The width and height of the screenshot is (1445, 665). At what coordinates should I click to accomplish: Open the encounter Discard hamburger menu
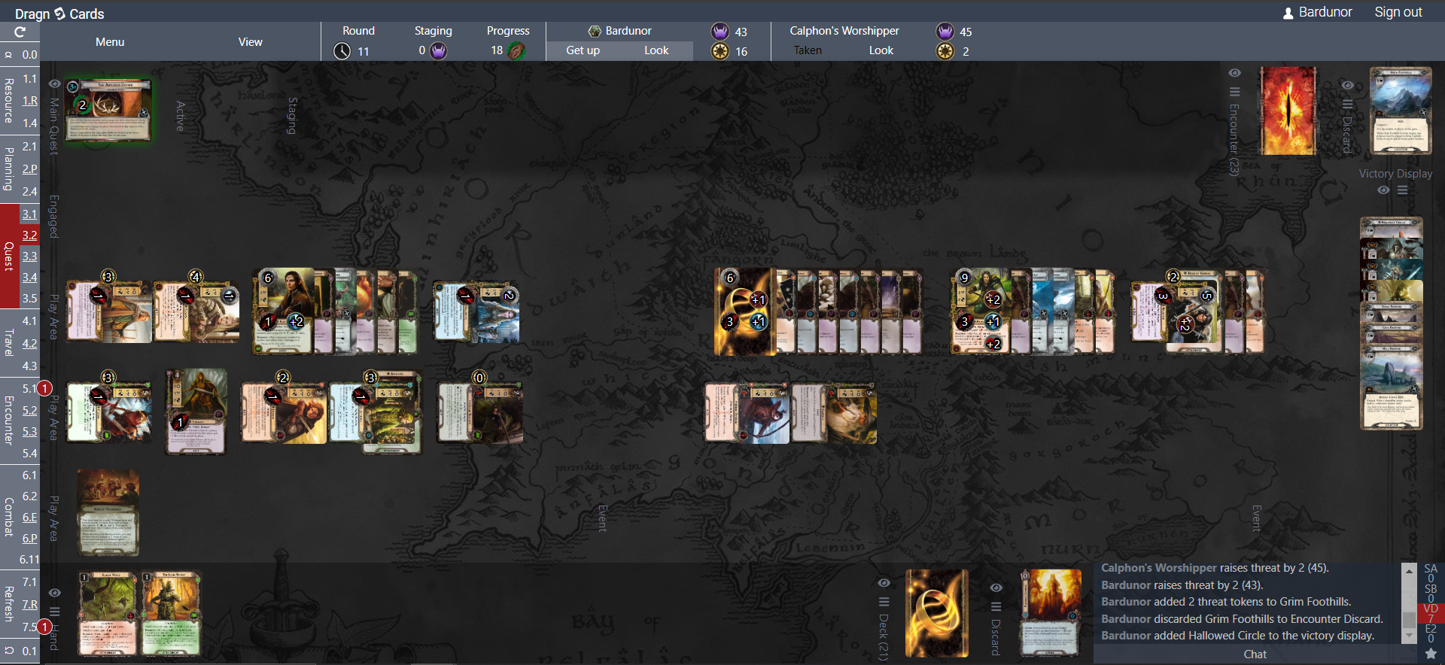(1348, 104)
